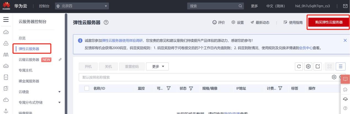Open 弹性云服务器使用体验调研 survey link
Image resolution: width=350 pixels, height=114 pixels.
122,41
